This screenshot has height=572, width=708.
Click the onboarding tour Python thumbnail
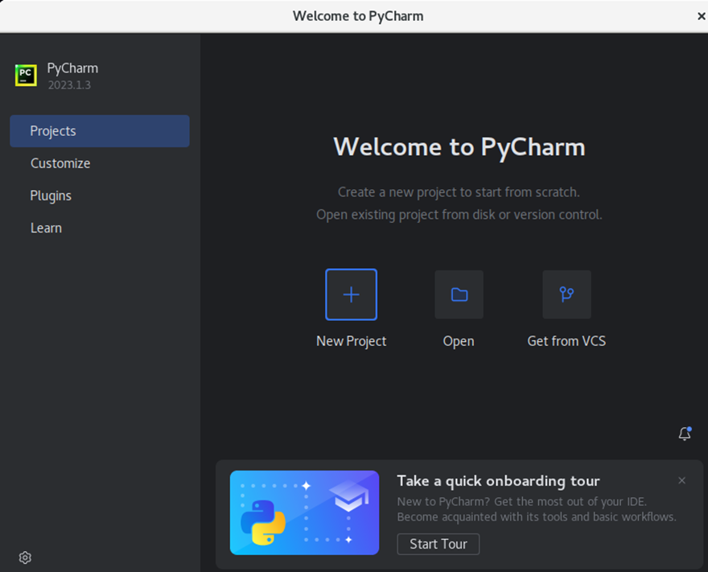tap(304, 512)
